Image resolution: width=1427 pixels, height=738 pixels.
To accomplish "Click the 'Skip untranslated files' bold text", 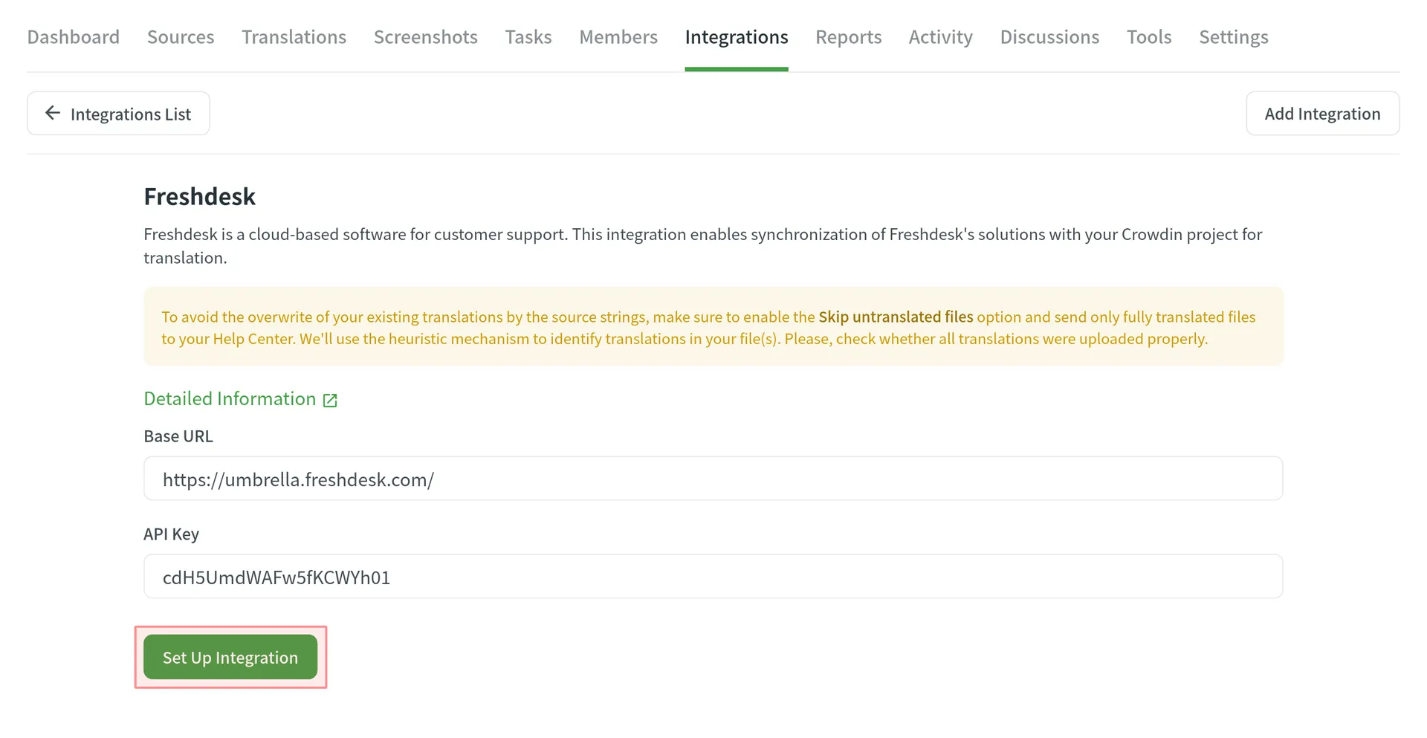I will point(896,317).
